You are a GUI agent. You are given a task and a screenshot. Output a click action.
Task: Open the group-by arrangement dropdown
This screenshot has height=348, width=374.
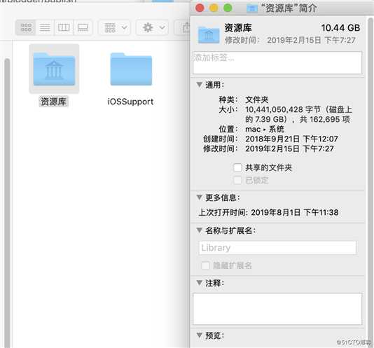tap(115, 28)
